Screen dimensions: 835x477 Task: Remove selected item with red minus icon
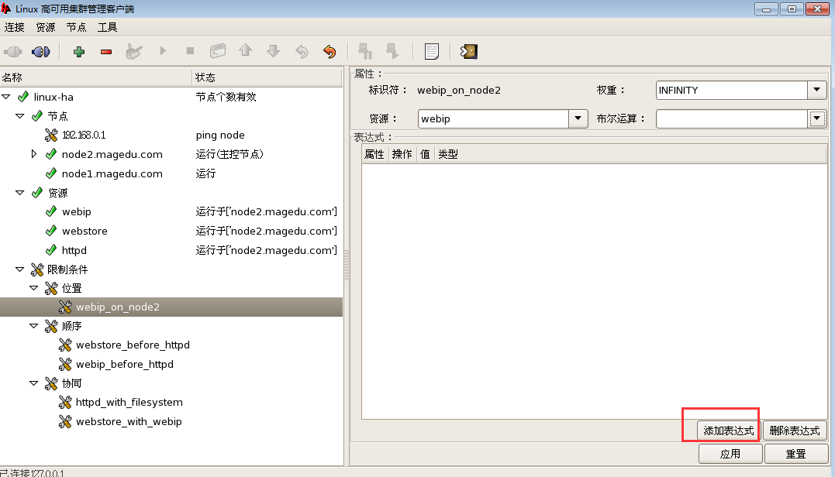coord(106,52)
